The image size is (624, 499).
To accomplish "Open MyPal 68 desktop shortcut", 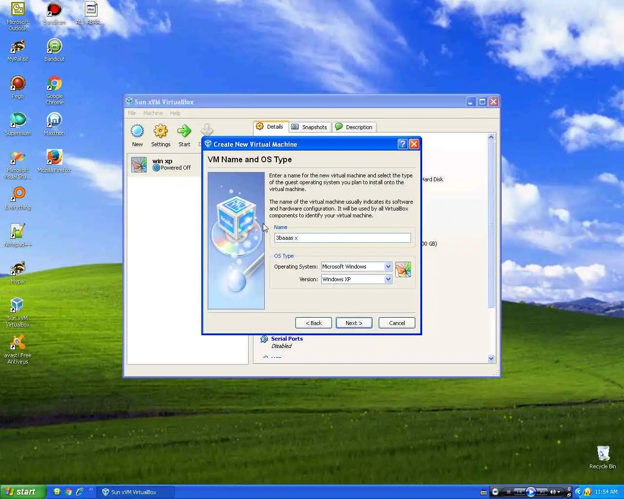I will coord(18,51).
